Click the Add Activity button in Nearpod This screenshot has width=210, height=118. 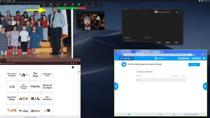[x=196, y=58]
